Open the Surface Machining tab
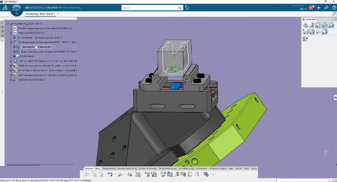 (147, 168)
